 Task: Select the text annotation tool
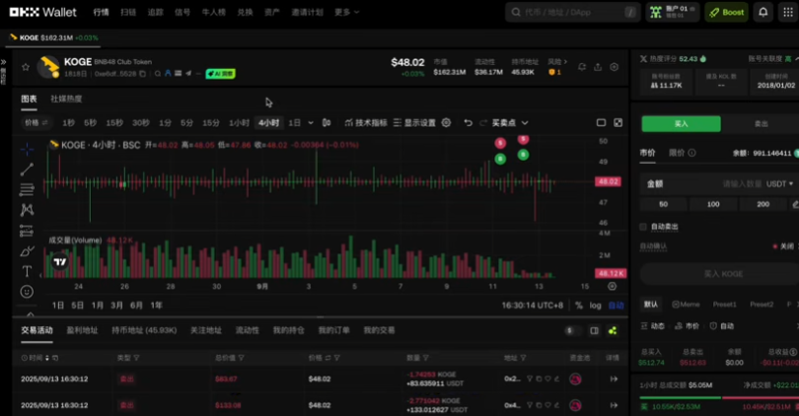tap(27, 271)
